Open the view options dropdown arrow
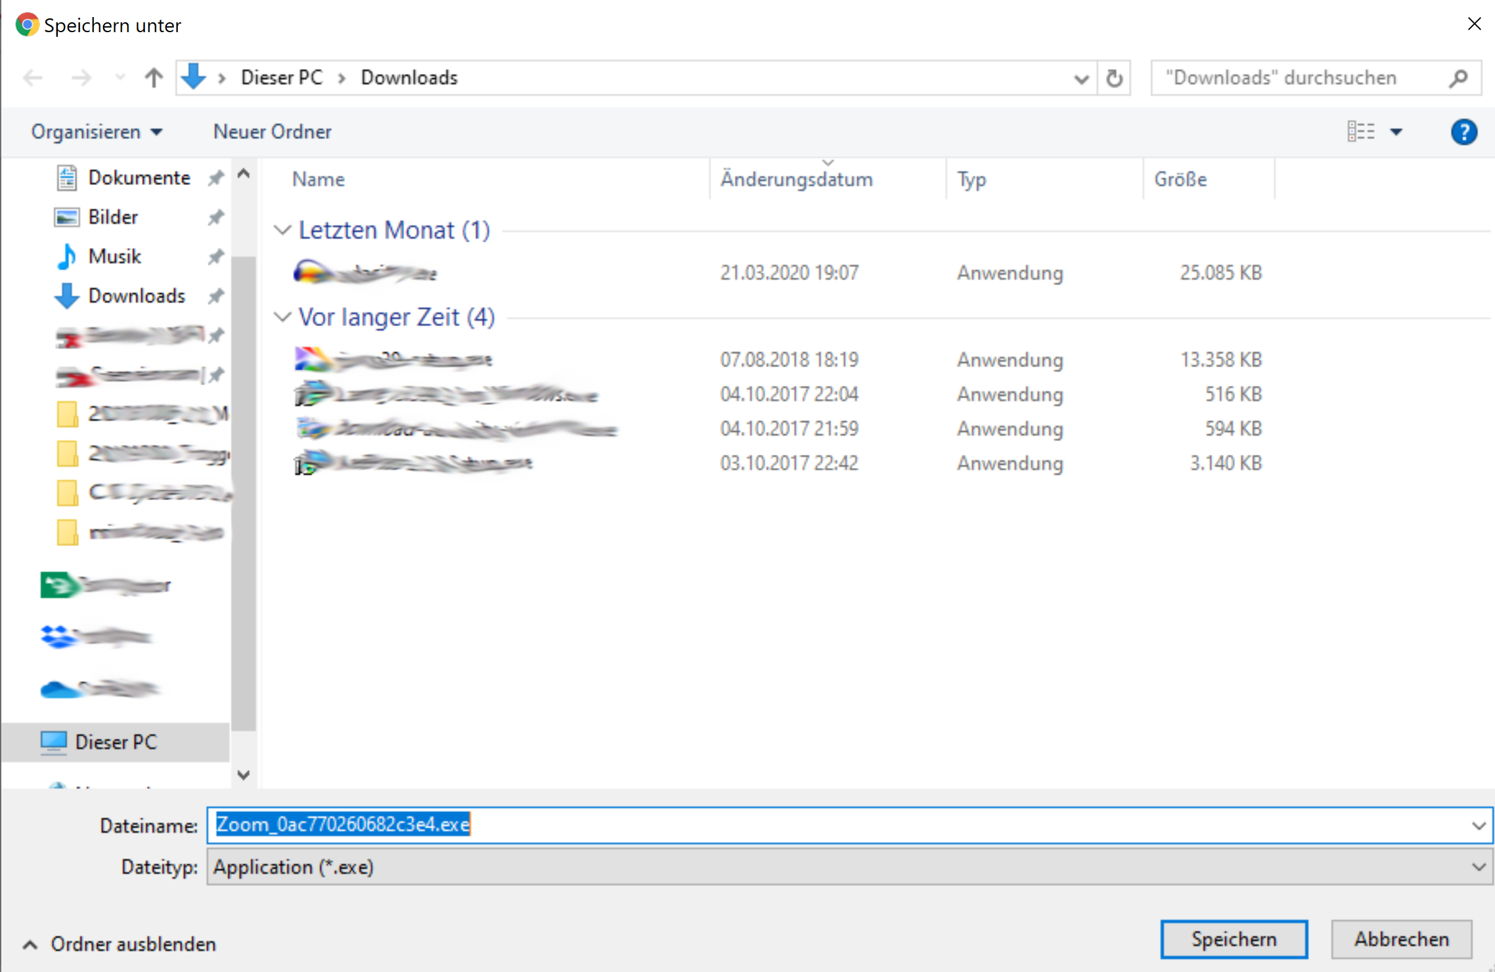 1396,132
